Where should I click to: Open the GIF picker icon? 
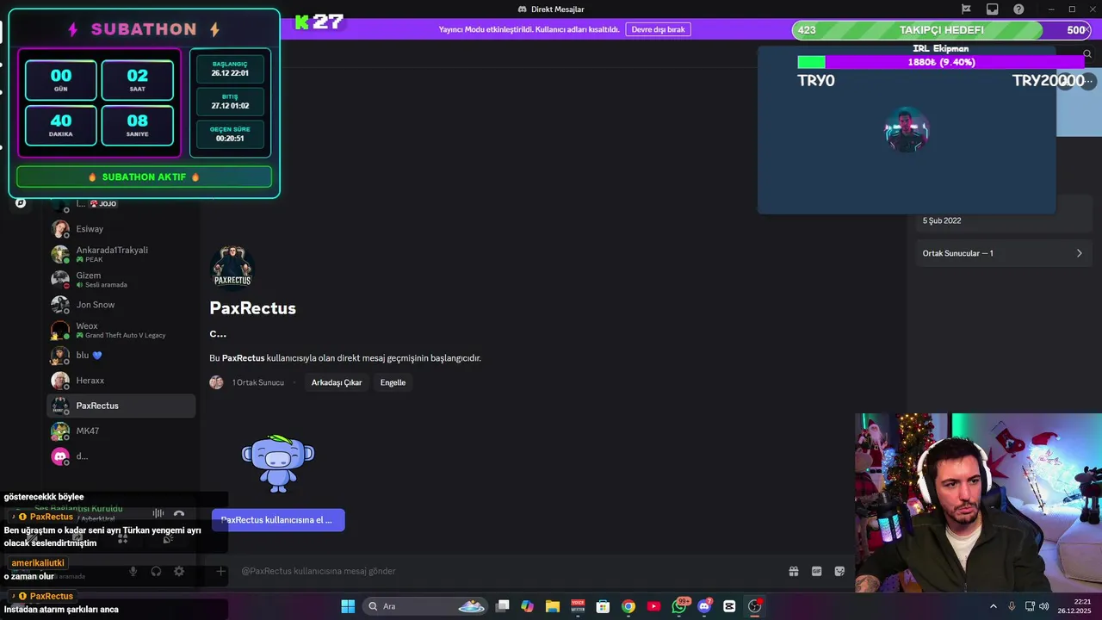817,571
